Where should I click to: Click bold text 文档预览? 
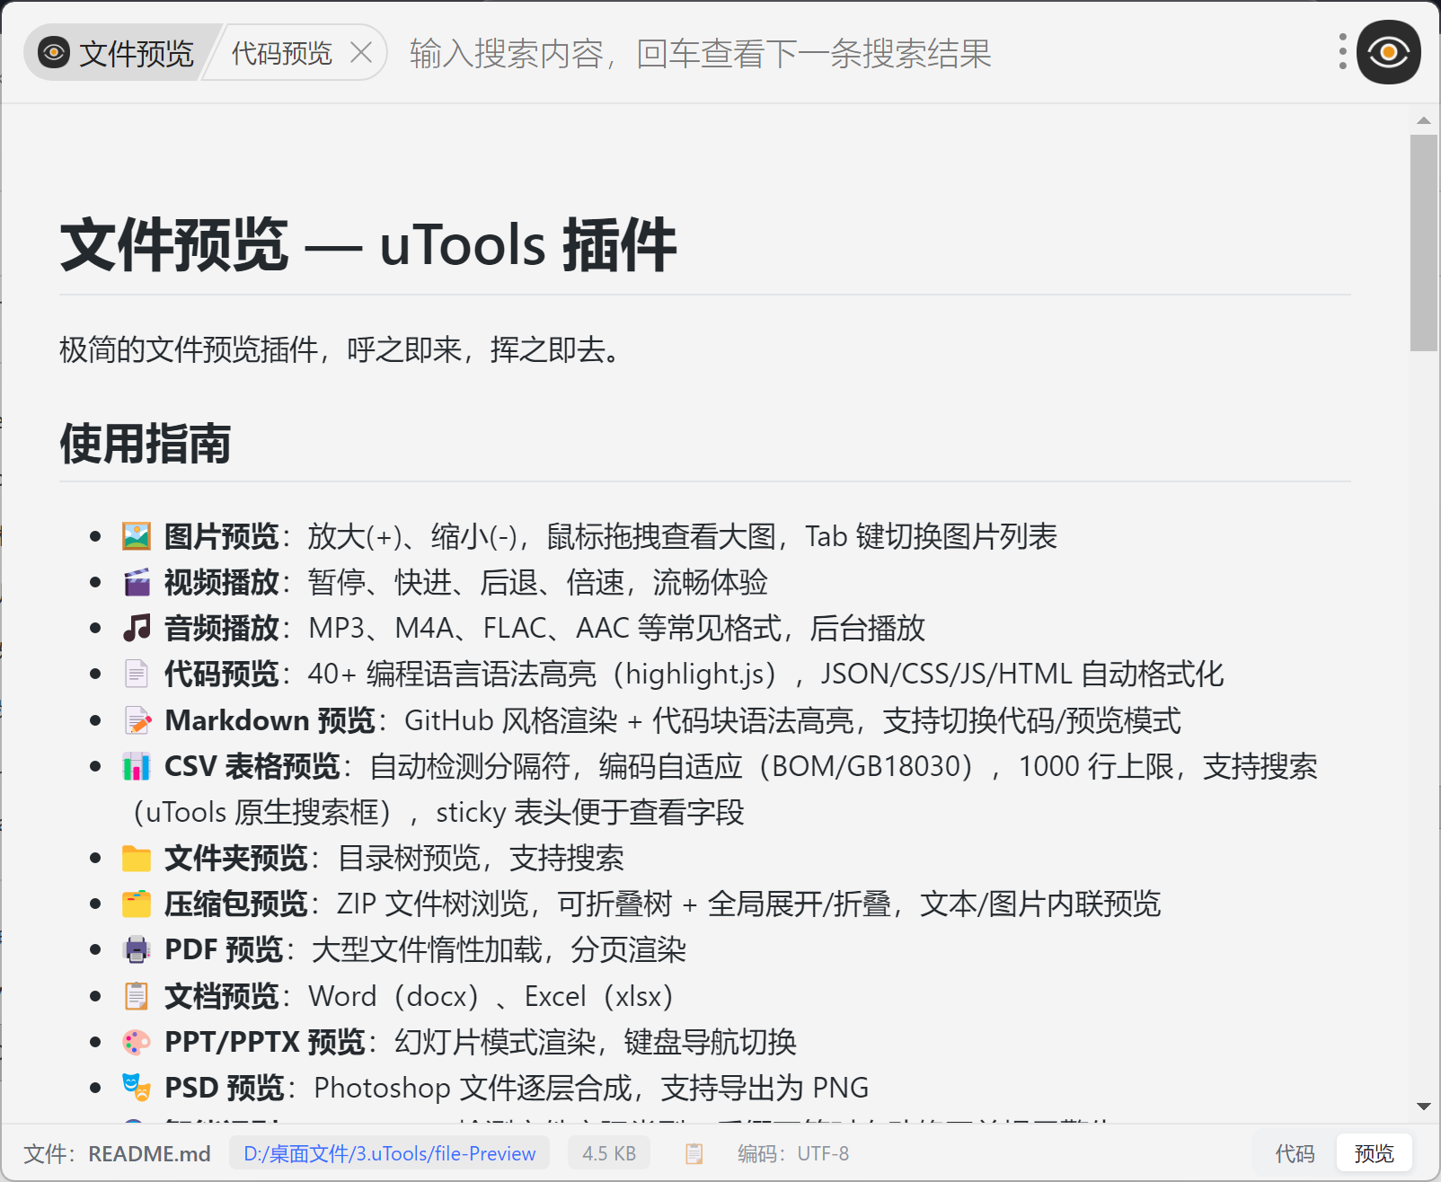(221, 996)
